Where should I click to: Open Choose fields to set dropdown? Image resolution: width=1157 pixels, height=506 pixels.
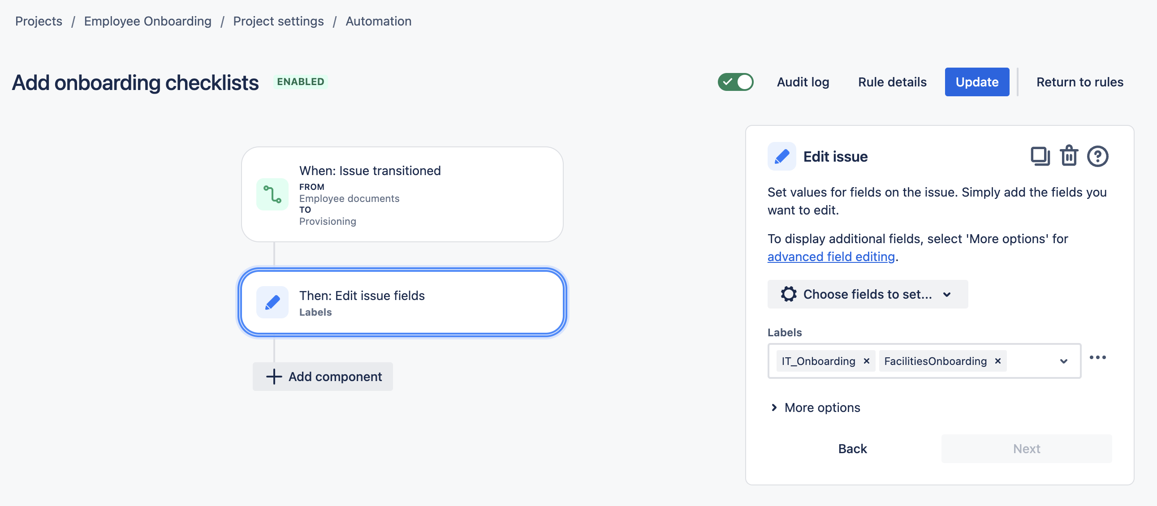867,294
